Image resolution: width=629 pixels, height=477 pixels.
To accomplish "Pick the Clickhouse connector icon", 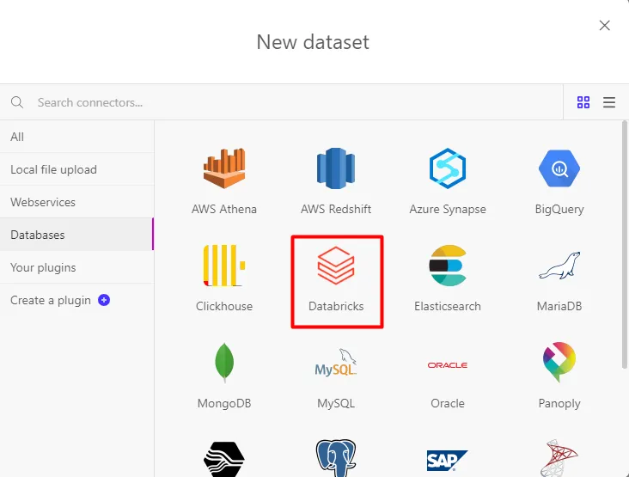I will coord(224,266).
